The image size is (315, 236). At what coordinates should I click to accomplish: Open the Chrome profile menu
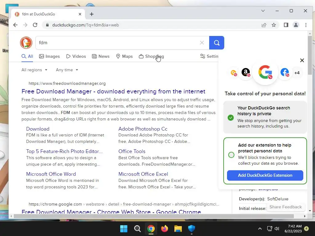tap(296, 25)
